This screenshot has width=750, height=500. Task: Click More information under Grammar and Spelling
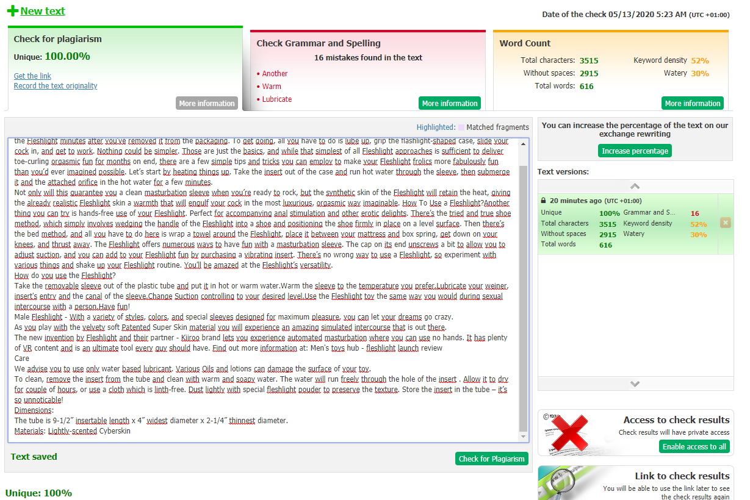(x=450, y=103)
